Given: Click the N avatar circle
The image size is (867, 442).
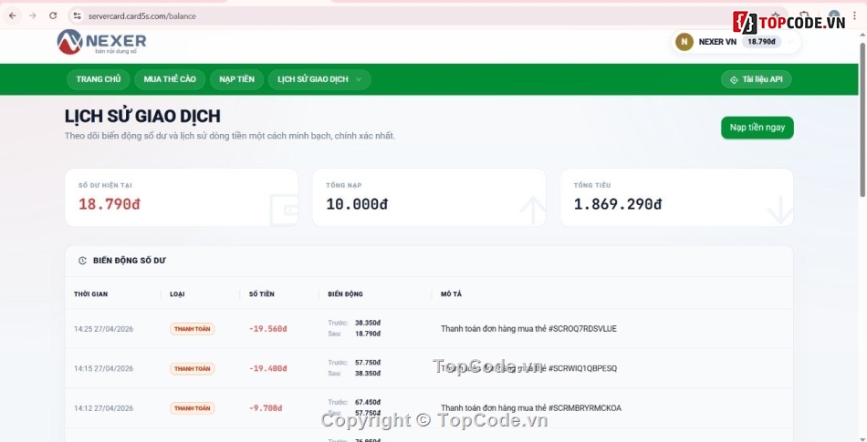Looking at the screenshot, I should click(x=684, y=41).
